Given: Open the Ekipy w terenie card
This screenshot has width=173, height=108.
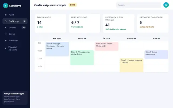Looking at the screenshot, I should coord(84,23).
